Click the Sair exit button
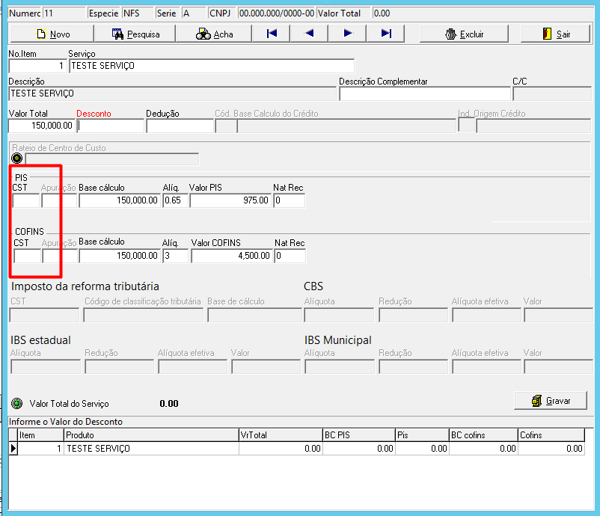Viewport: 600px width, 516px height. point(556,34)
